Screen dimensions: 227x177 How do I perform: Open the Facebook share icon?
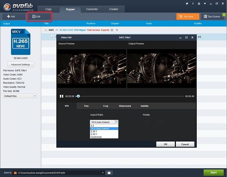[x=193, y=4]
